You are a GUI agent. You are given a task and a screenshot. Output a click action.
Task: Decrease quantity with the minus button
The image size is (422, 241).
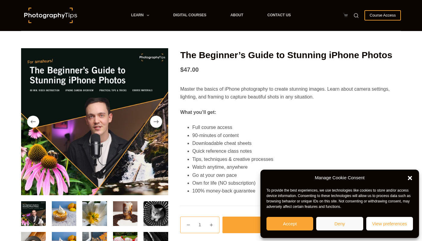click(x=188, y=225)
